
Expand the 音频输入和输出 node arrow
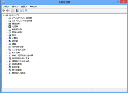point(7,73)
